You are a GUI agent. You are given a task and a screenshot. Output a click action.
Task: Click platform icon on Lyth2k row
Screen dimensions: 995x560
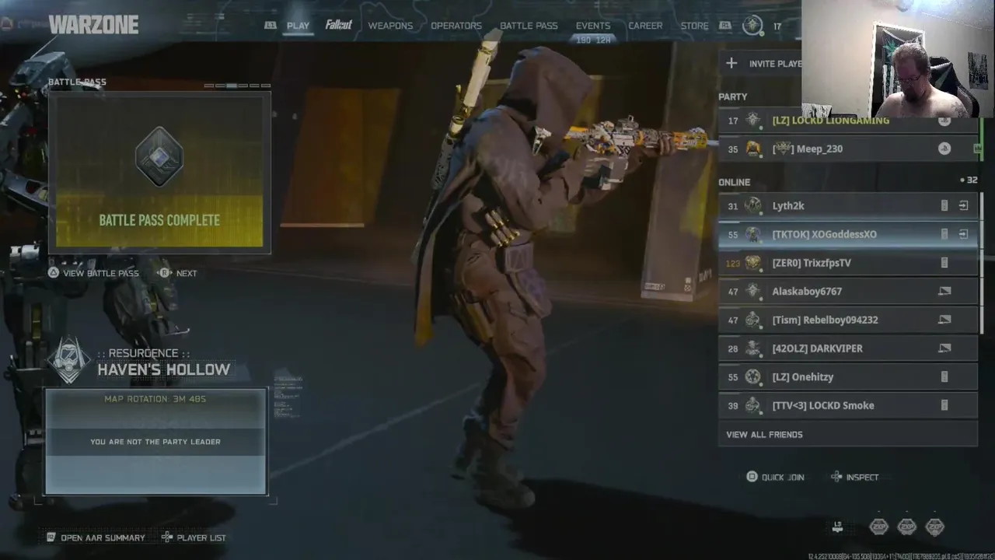pyautogui.click(x=944, y=205)
